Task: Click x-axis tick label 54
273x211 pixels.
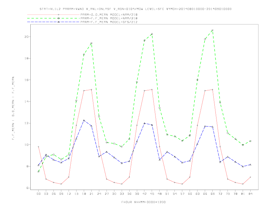Action: 175,194
